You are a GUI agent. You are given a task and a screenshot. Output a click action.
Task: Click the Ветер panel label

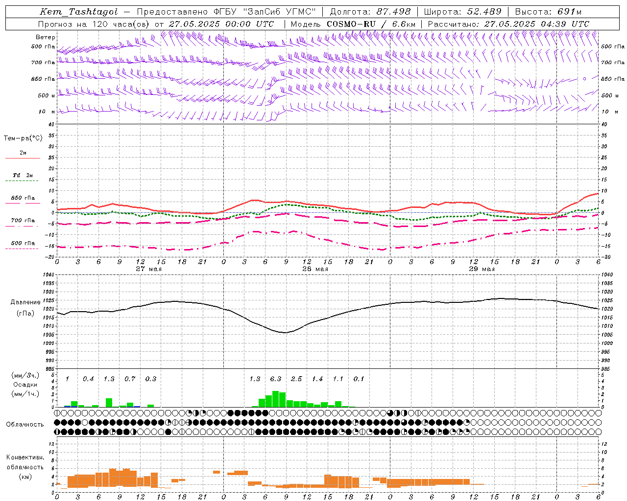(46, 37)
